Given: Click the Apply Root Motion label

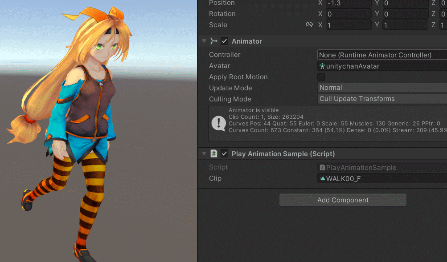Looking at the screenshot, I should click(x=238, y=77).
